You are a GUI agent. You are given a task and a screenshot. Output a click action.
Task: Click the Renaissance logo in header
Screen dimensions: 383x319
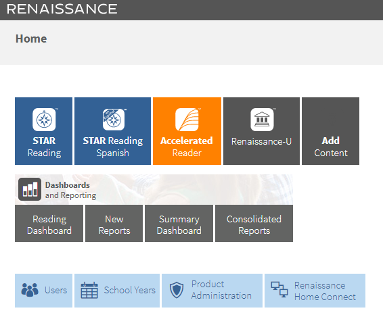coord(62,9)
